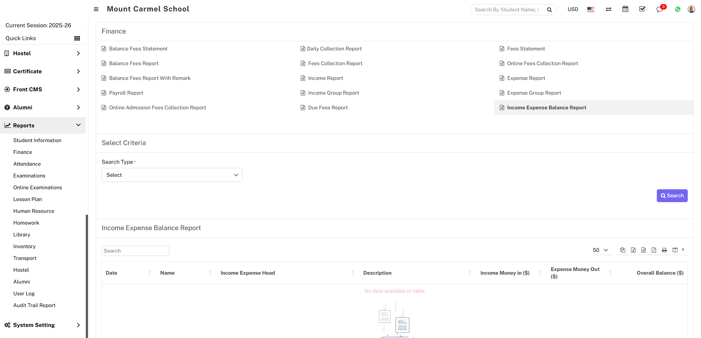Toggle the column visibility menu
The image size is (701, 338).
click(x=675, y=250)
